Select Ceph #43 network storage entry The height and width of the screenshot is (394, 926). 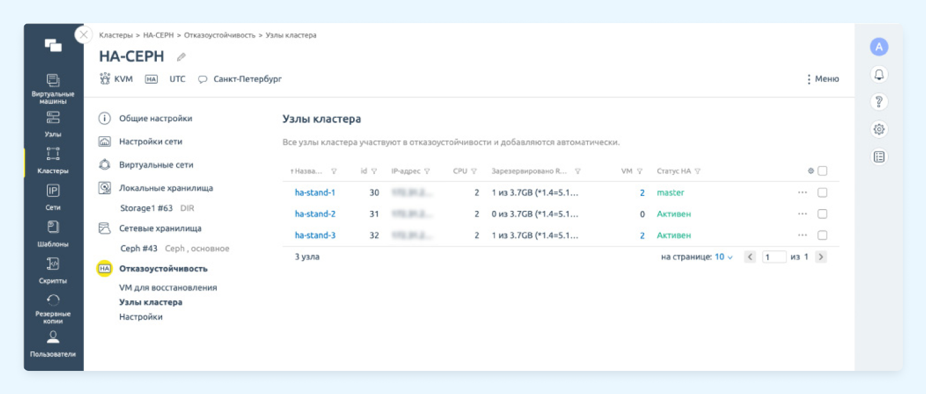point(174,248)
